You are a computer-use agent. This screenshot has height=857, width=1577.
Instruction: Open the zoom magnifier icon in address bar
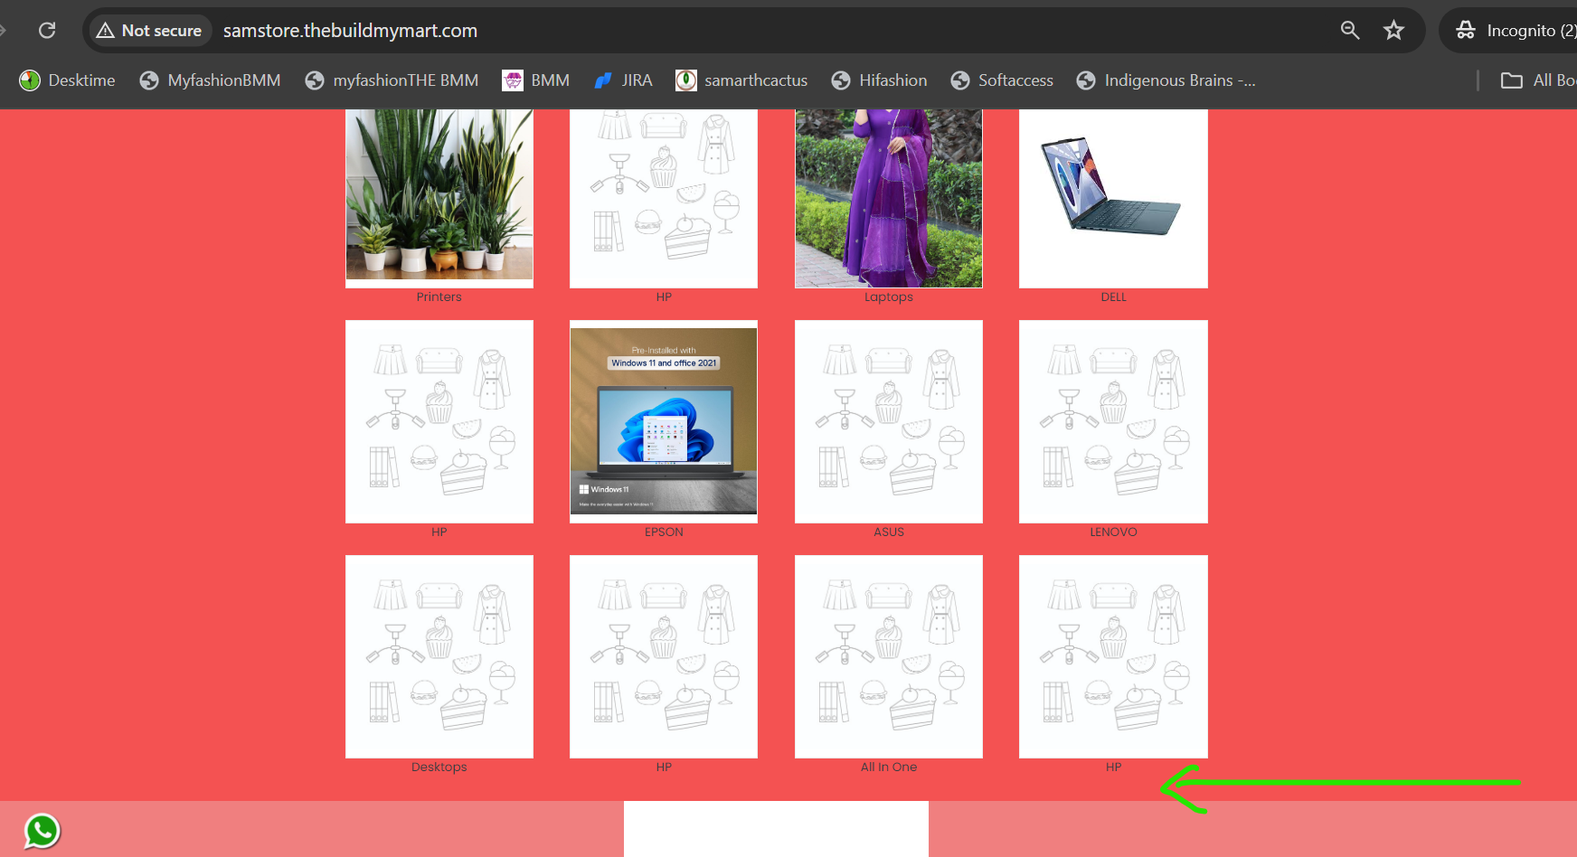[1350, 30]
